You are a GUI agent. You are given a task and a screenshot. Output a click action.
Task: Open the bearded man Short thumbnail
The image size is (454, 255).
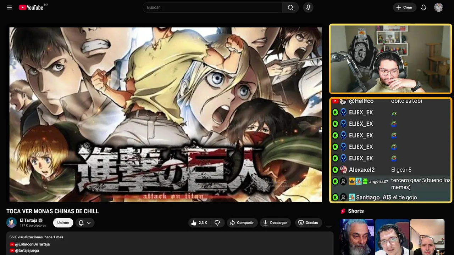(x=357, y=237)
